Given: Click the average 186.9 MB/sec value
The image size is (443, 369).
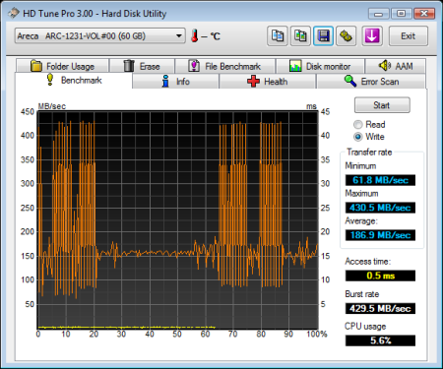Looking at the screenshot, I should (x=380, y=235).
